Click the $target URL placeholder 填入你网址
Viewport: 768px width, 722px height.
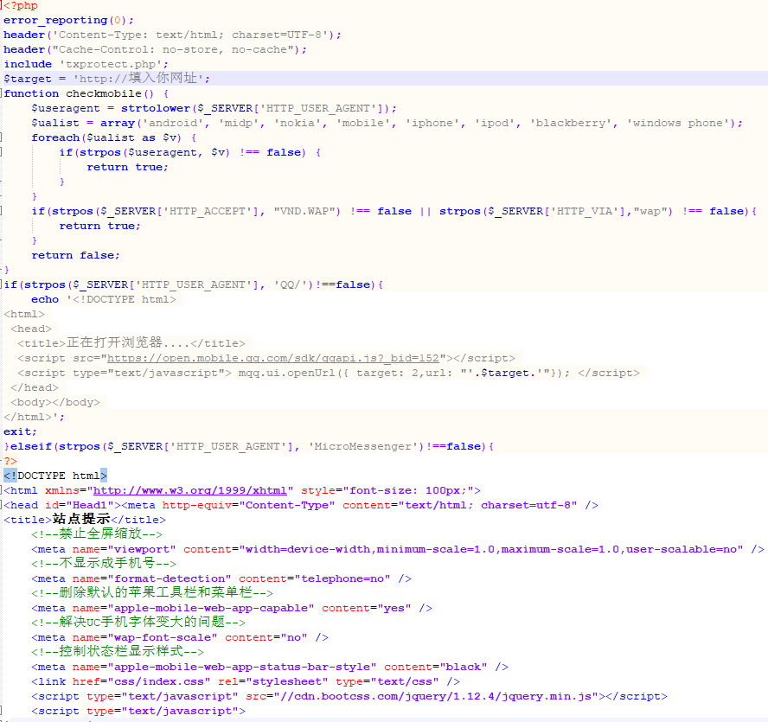pyautogui.click(x=163, y=79)
